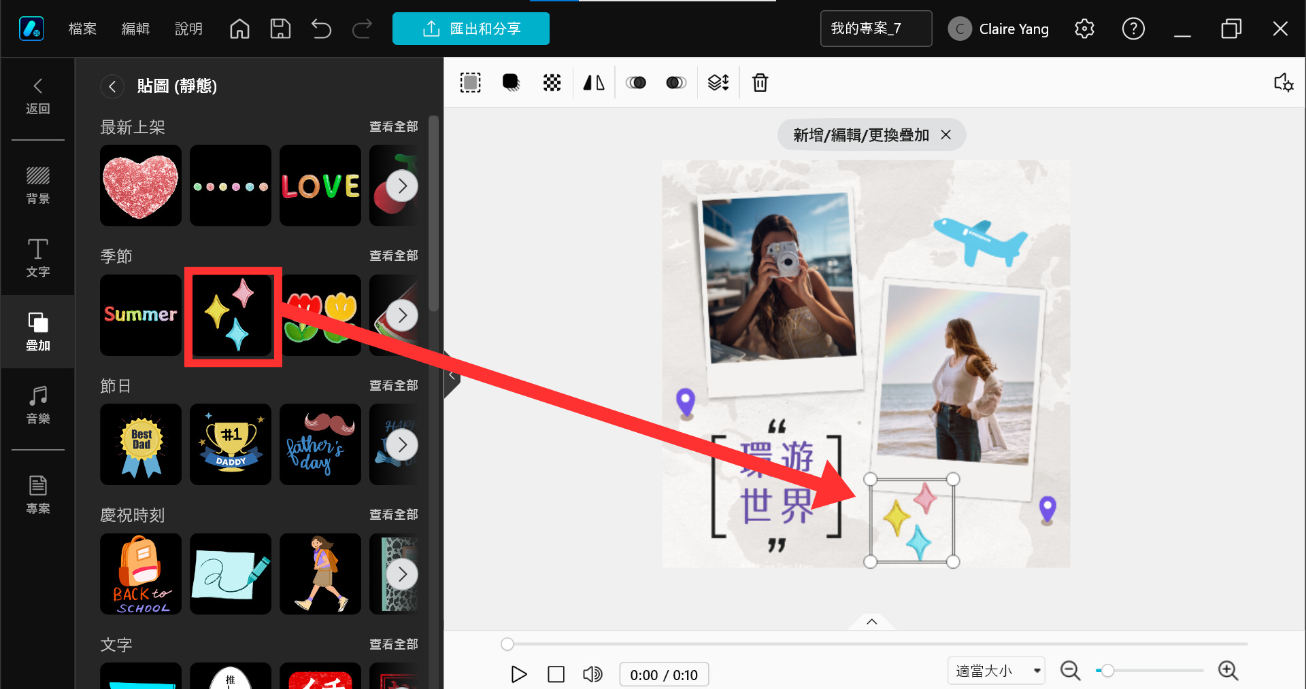This screenshot has width=1306, height=689.
Task: Switch to 疊加 sidebar tab
Action: pos(38,332)
